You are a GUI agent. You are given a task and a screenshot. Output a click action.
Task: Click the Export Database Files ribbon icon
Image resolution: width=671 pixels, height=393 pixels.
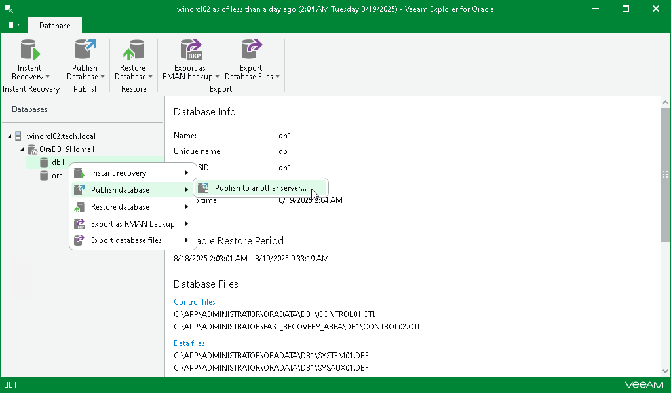point(252,51)
